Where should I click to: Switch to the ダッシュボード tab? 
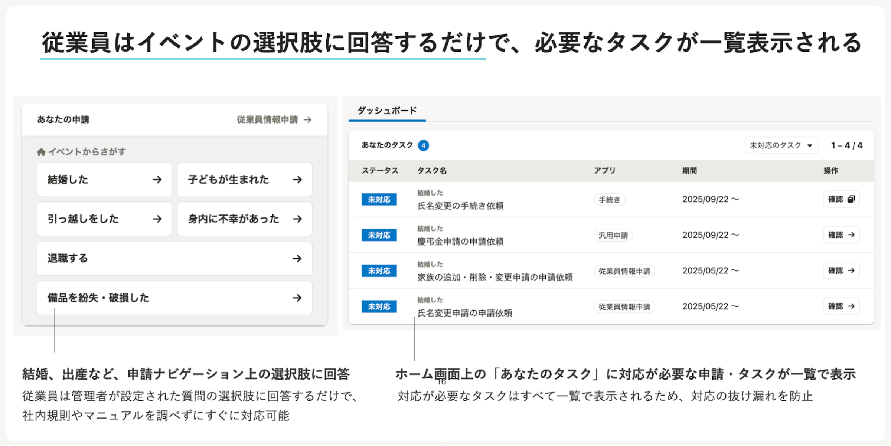point(387,110)
